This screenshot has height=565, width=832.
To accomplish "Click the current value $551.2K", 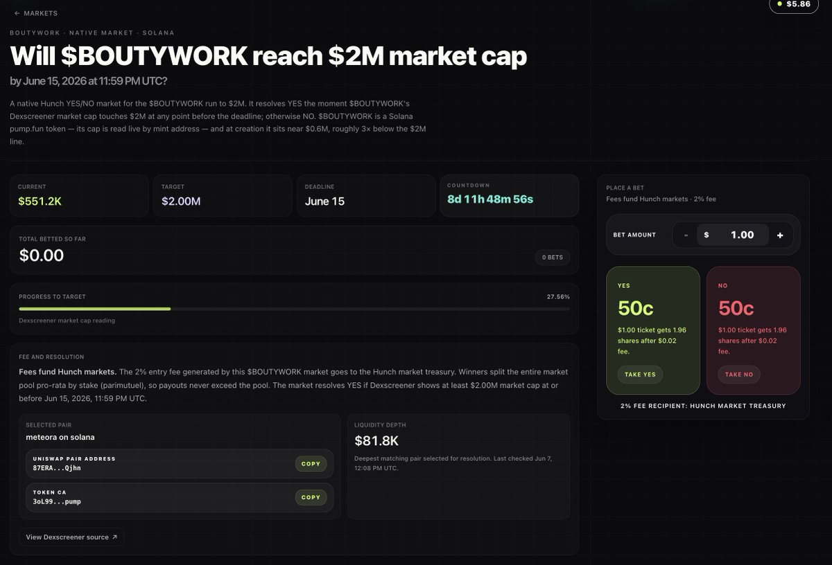I will 38,201.
